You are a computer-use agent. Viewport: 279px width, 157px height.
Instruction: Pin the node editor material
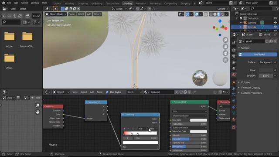click(195, 92)
